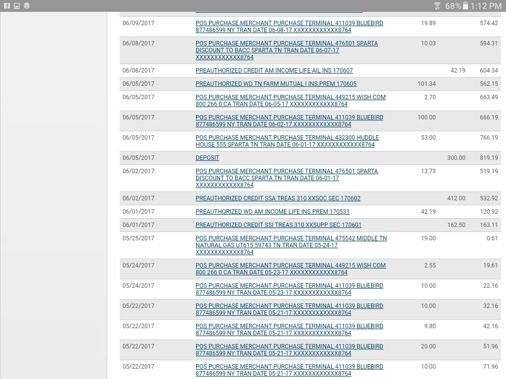Tap the image notification icon in status bar
This screenshot has width=506, height=379.
tap(17, 6)
